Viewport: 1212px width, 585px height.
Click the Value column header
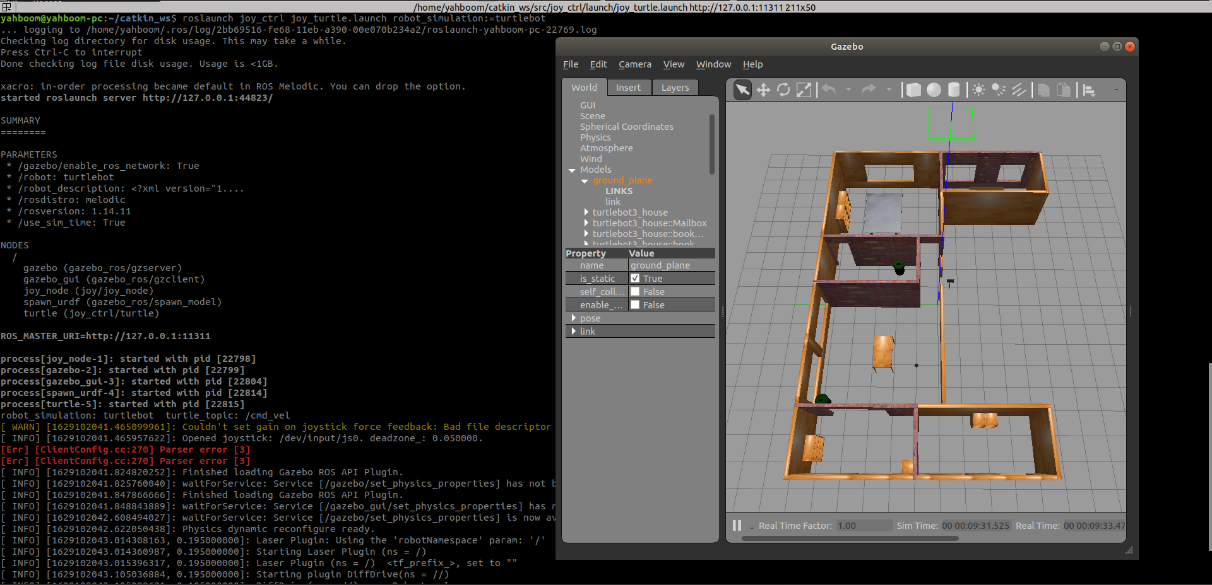(x=672, y=253)
